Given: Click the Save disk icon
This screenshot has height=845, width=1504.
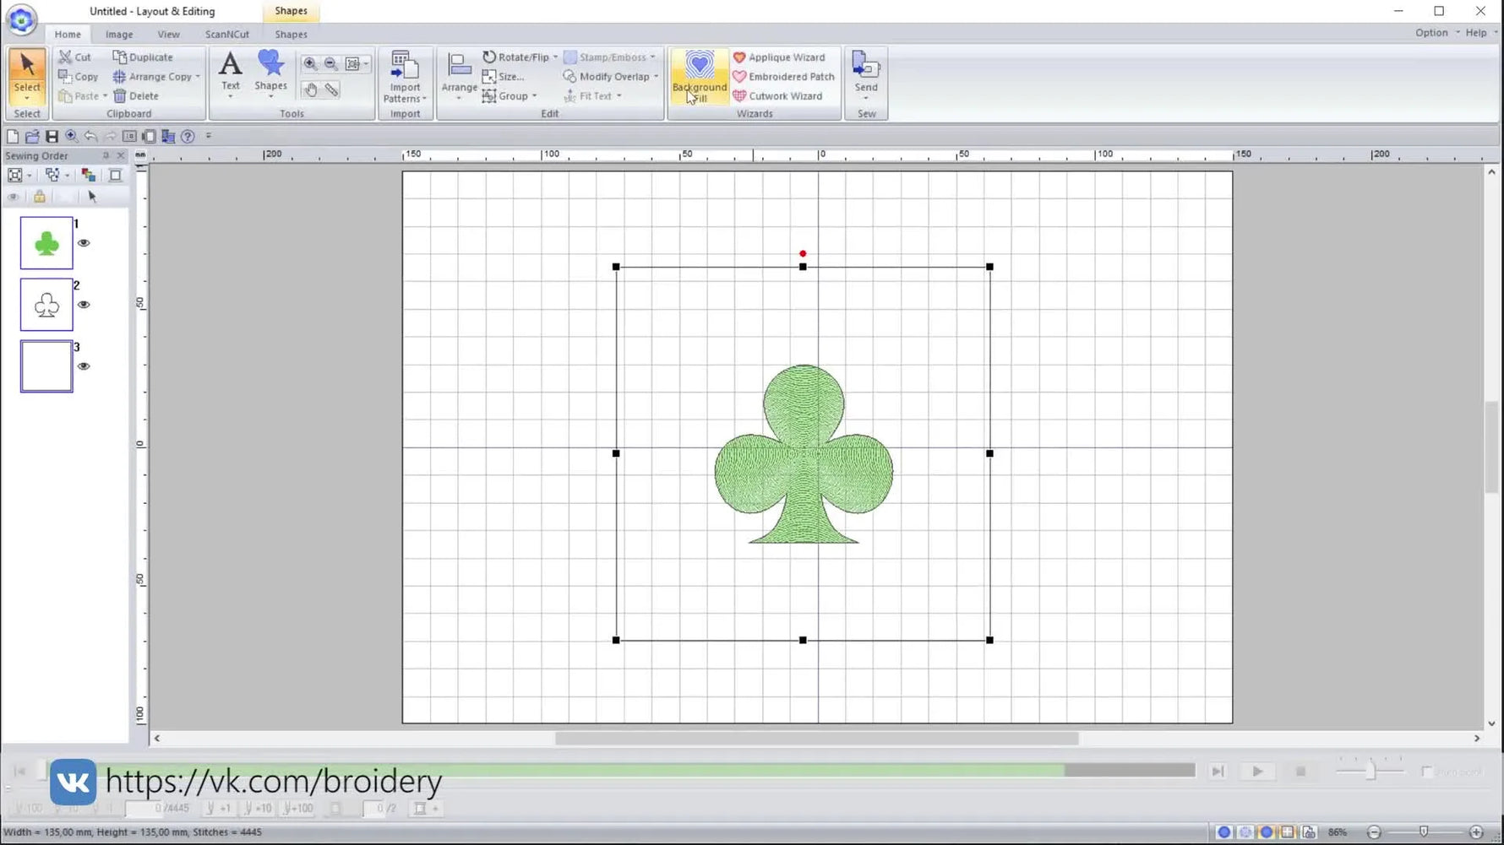Looking at the screenshot, I should (x=52, y=136).
